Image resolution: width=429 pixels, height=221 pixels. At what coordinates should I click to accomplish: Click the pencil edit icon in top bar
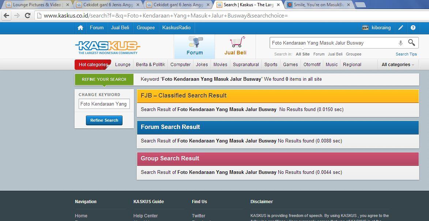(x=400, y=28)
